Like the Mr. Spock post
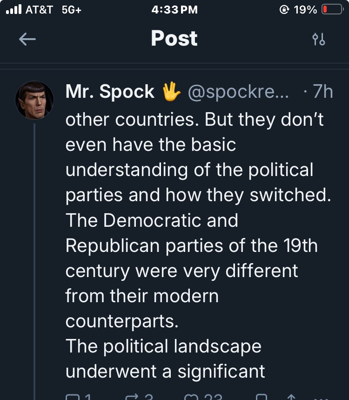This screenshot has height=400, width=349. pyautogui.click(x=192, y=397)
